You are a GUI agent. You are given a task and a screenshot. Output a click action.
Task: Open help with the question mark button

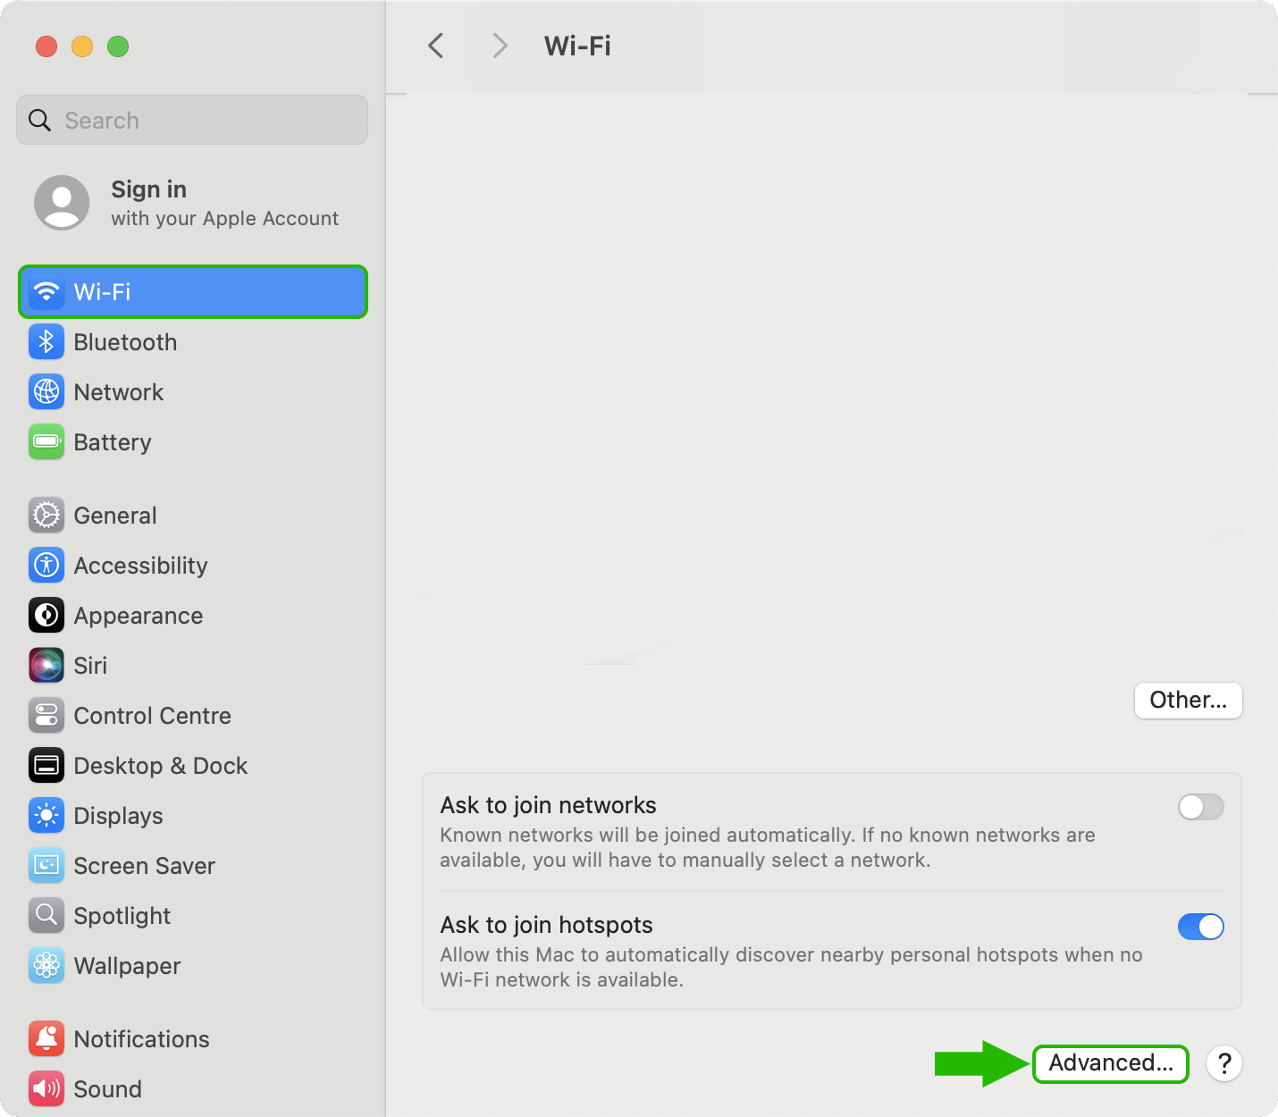[x=1224, y=1063]
